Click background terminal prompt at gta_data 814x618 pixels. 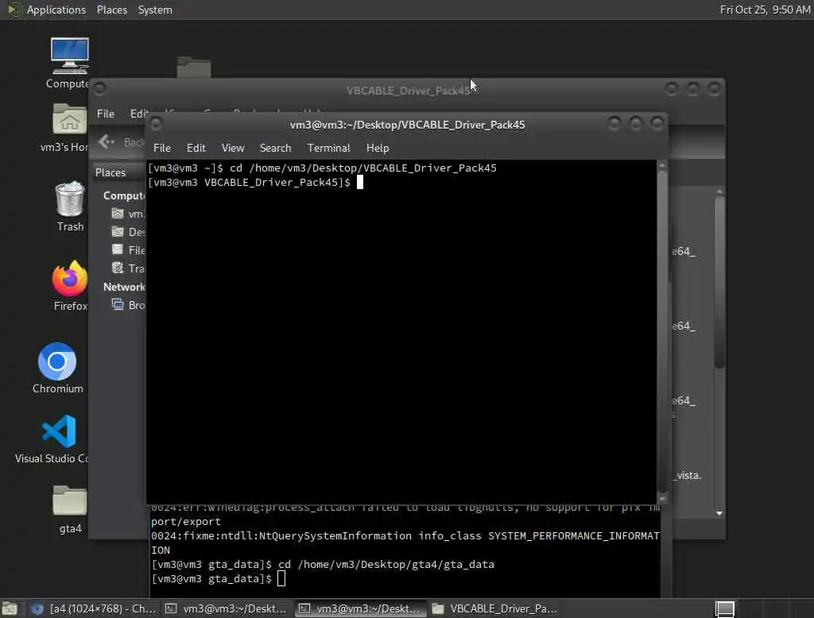(218, 579)
